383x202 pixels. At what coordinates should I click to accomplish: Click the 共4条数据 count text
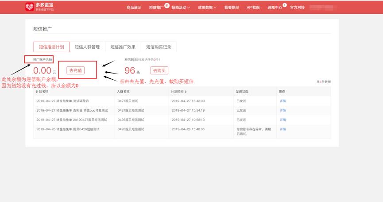coord(323,82)
